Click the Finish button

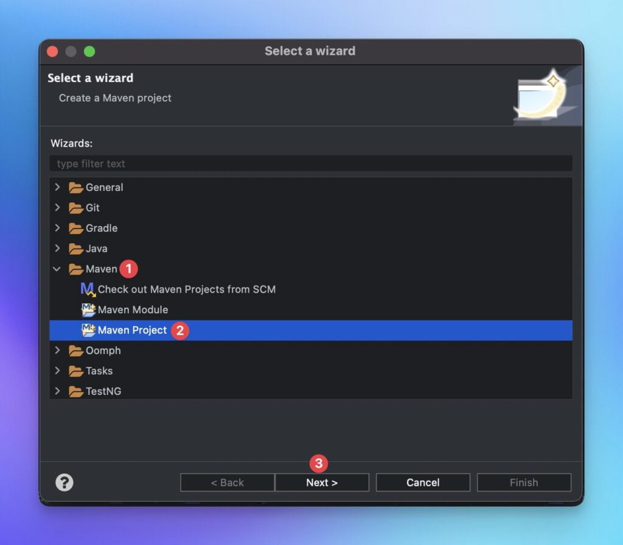pos(524,482)
